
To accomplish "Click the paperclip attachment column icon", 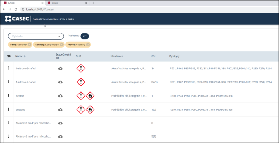I will [x=9, y=56].
